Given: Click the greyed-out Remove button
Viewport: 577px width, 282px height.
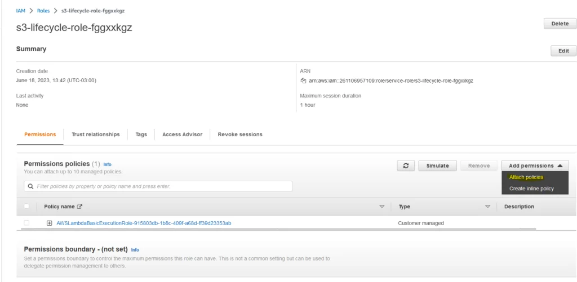Looking at the screenshot, I should coord(479,166).
